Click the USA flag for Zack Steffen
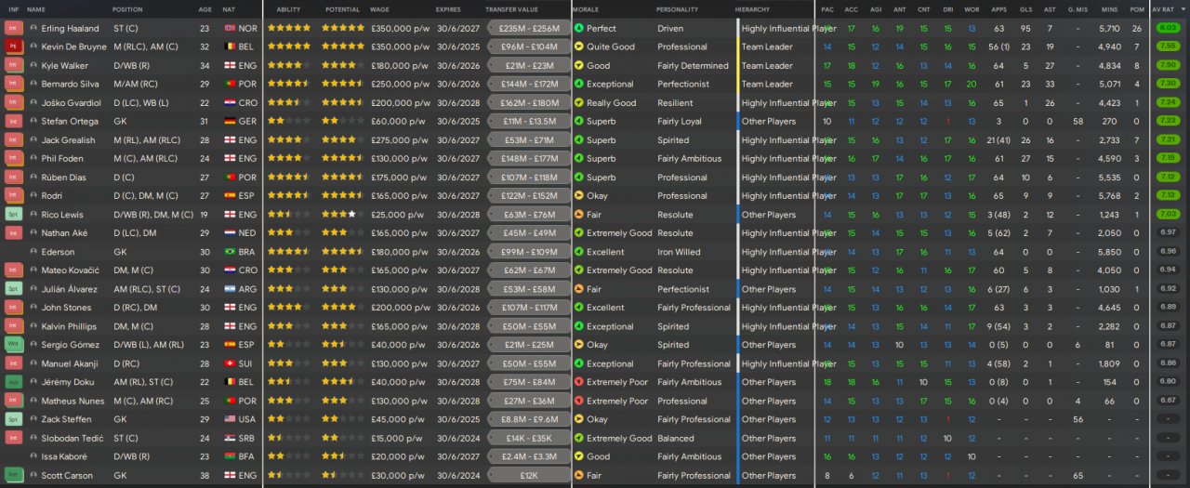The height and width of the screenshot is (488, 1190). point(230,419)
